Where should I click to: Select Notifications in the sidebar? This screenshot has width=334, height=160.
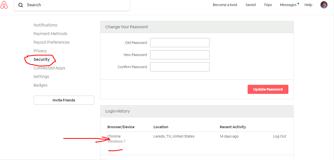pos(45,25)
